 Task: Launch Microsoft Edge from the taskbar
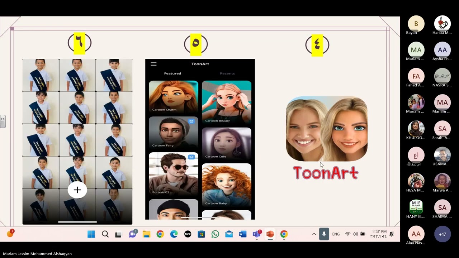(x=174, y=234)
